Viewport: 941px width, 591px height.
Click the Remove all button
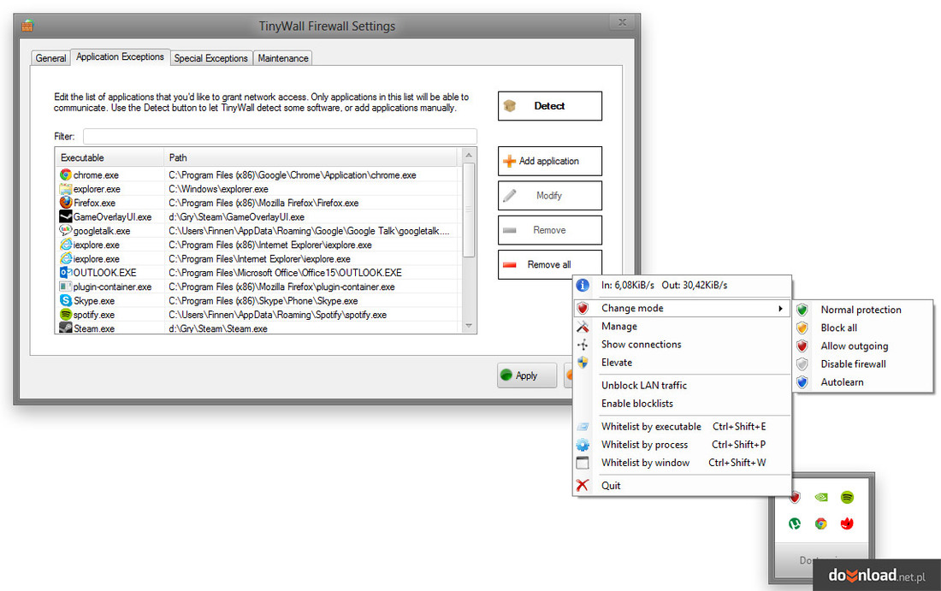click(550, 264)
